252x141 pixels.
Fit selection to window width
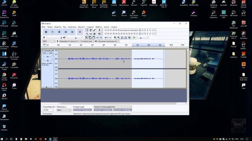[x=122, y=38]
